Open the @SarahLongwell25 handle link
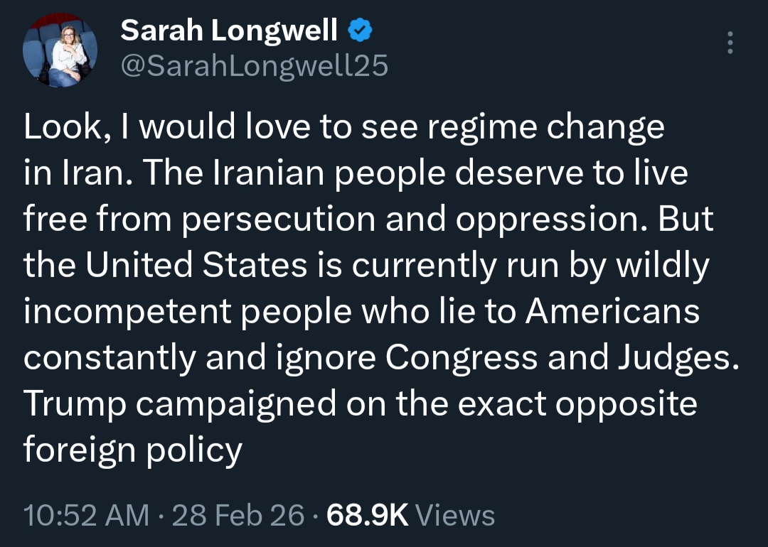The height and width of the screenshot is (547, 768). click(x=255, y=65)
